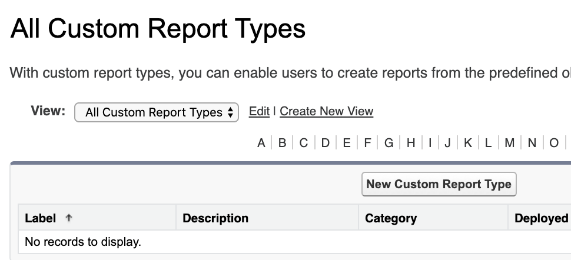Filter records by letter N
The height and width of the screenshot is (260, 571).
[x=532, y=143]
